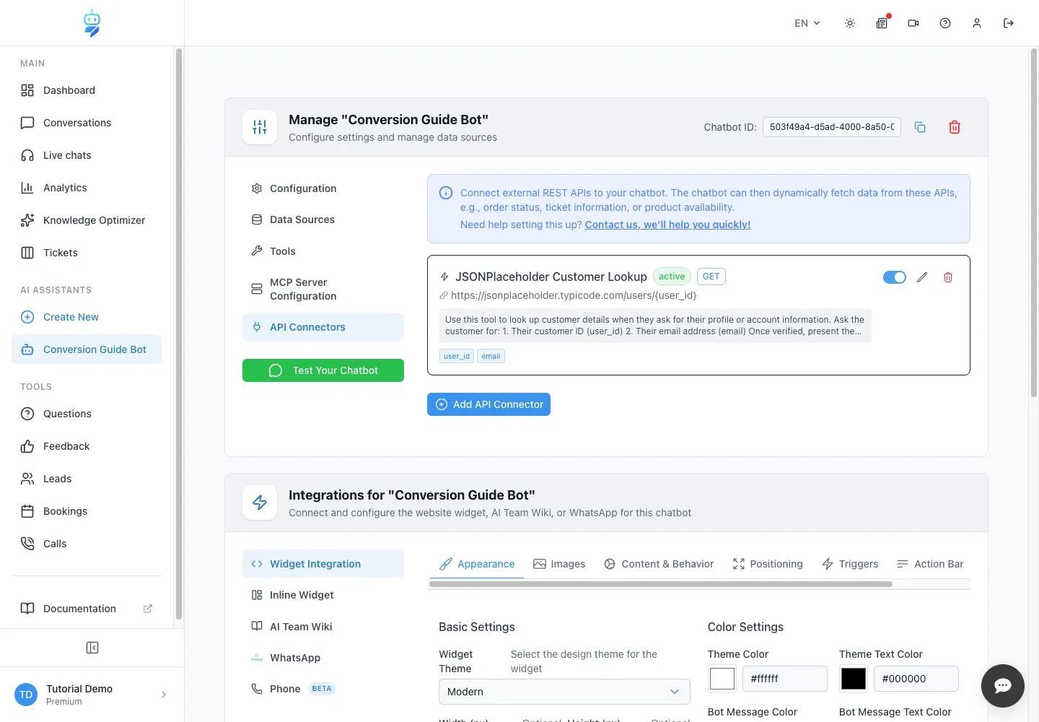Copy the Chatbot ID
1039x722 pixels.
(x=920, y=127)
